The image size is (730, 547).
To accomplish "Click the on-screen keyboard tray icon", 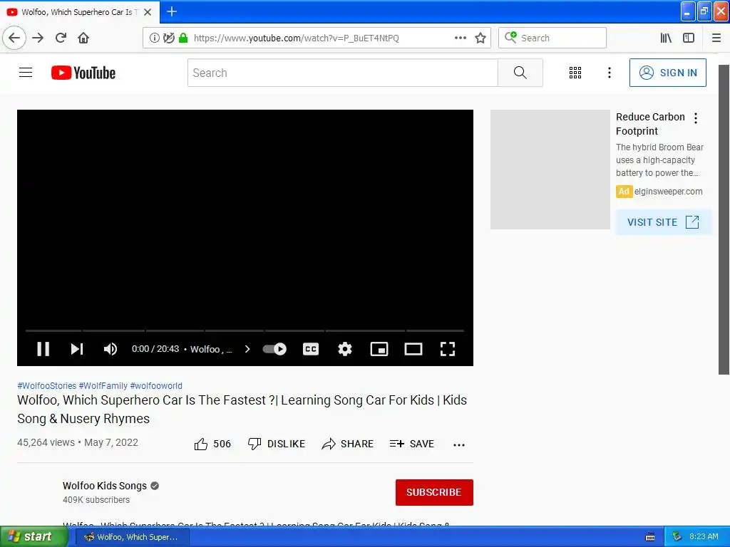I will [x=650, y=537].
